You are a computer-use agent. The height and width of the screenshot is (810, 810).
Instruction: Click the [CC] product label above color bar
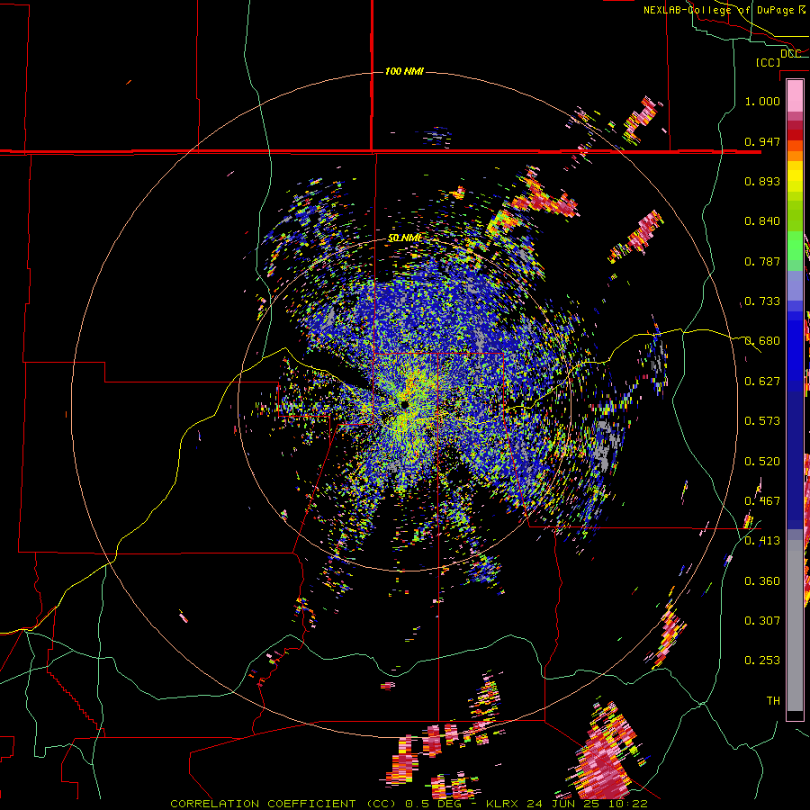pyautogui.click(x=768, y=62)
